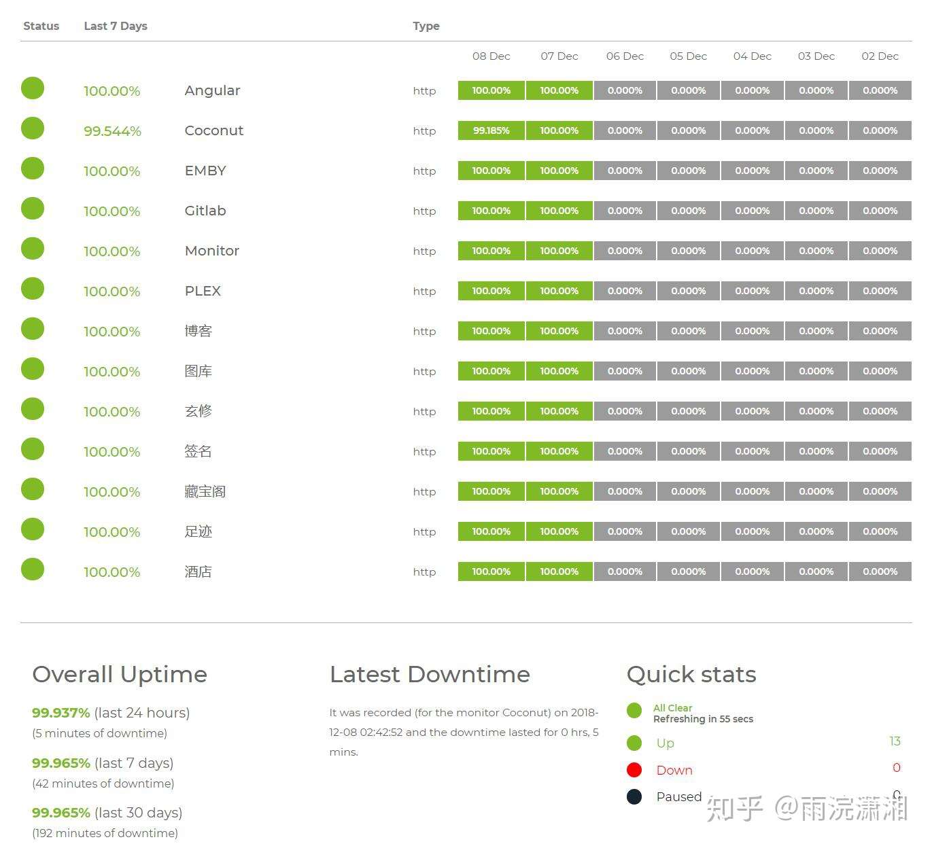
Task: Click the Status column header
Action: pyautogui.click(x=41, y=26)
